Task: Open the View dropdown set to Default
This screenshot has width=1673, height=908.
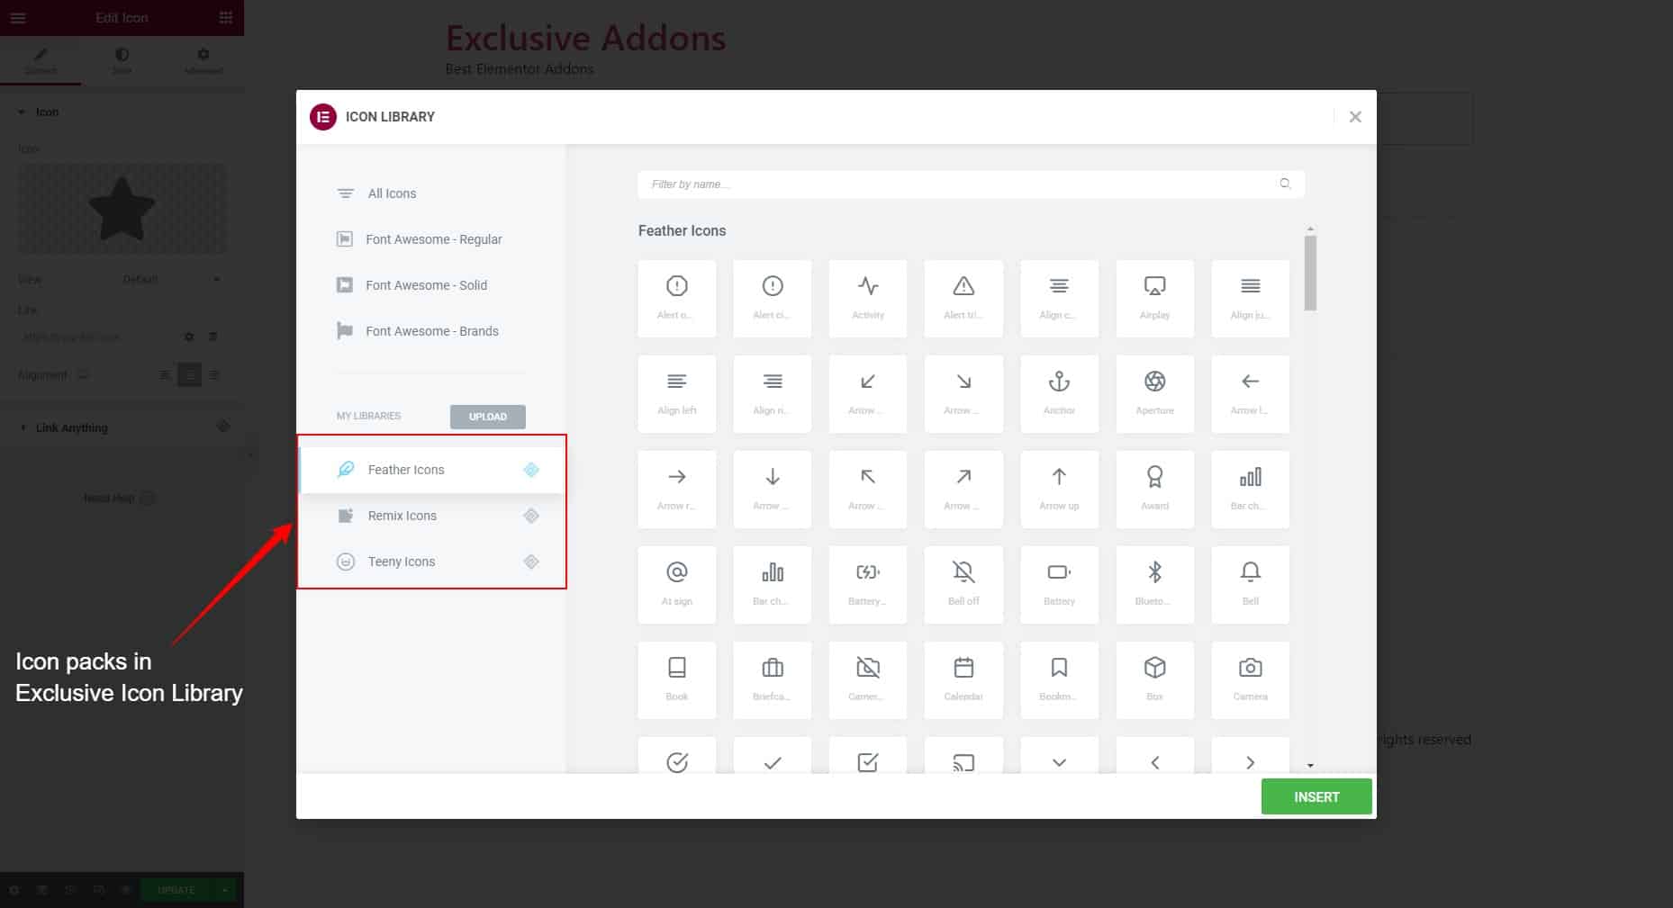Action: coord(171,279)
